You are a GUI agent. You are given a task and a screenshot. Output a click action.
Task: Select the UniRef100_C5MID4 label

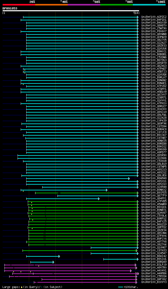[x=154, y=276]
